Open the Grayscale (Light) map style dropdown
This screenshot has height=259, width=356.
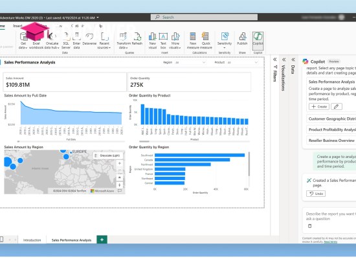point(108,155)
